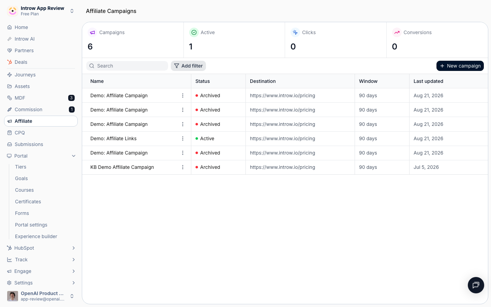491x307 pixels.
Task: Open Portal settings item
Action: click(31, 225)
